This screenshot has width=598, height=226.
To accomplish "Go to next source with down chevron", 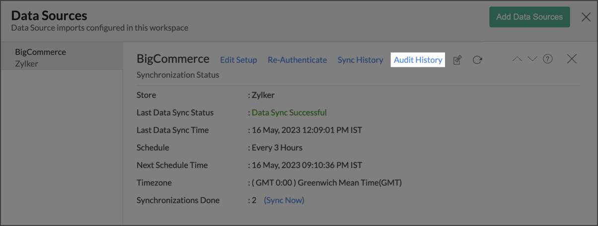I will click(x=532, y=59).
